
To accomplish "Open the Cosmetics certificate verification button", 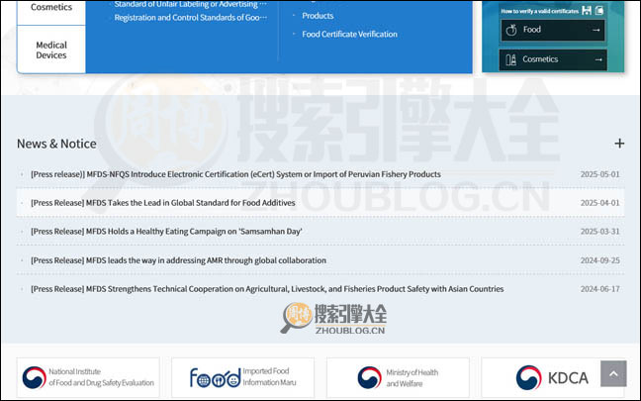I will [553, 59].
